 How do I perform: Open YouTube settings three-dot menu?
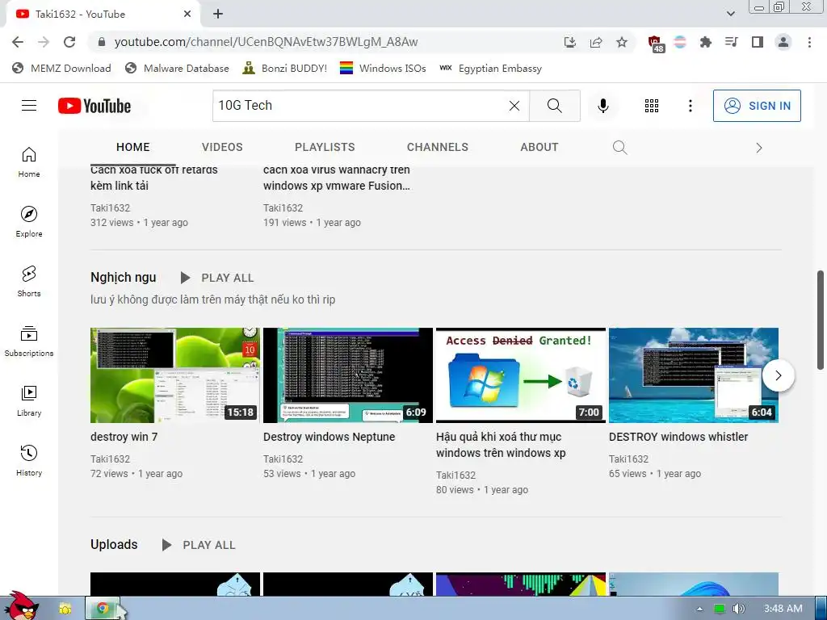(690, 106)
